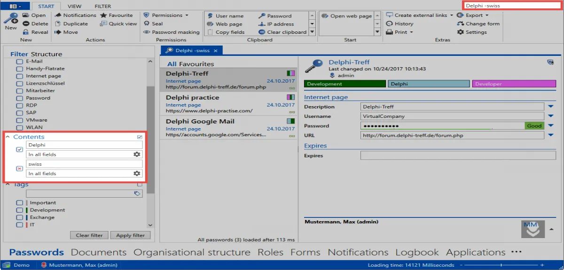Copy User name to clipboard
Image resolution: width=564 pixels, height=270 pixels.
coord(225,16)
